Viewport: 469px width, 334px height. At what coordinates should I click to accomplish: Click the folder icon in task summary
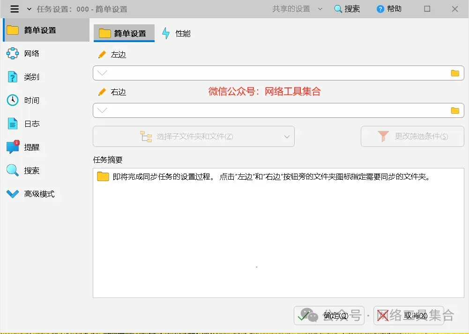(103, 176)
